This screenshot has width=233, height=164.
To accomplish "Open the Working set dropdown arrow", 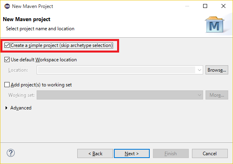I will tap(200, 95).
